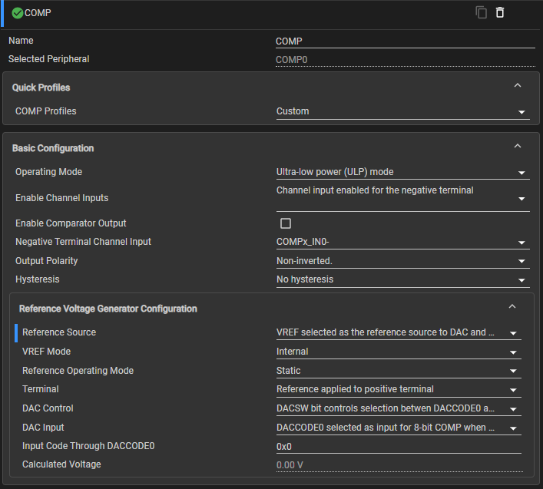Viewport: 543px width, 489px height.
Task: Click the VREF Mode label
Action: pyautogui.click(x=46, y=352)
